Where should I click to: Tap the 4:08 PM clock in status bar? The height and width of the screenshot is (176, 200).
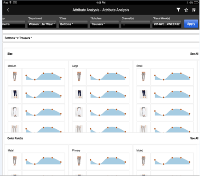[101, 3]
